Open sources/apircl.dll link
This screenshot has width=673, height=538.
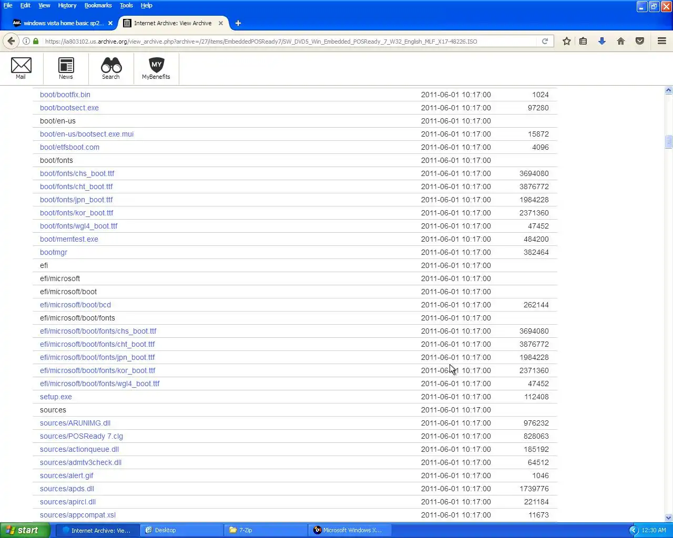pos(68,502)
